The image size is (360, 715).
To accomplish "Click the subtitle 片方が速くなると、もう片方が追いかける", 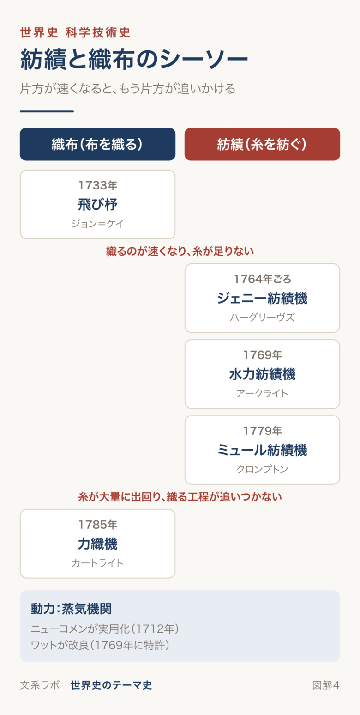I will tap(127, 88).
